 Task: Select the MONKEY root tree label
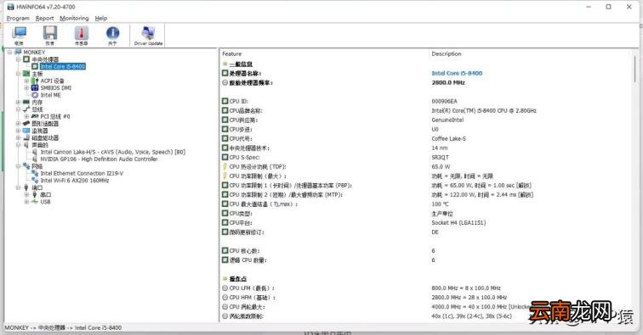pyautogui.click(x=34, y=53)
